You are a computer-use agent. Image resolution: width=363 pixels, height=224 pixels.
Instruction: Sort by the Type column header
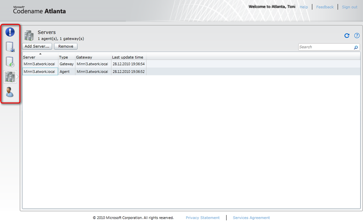tap(66, 57)
